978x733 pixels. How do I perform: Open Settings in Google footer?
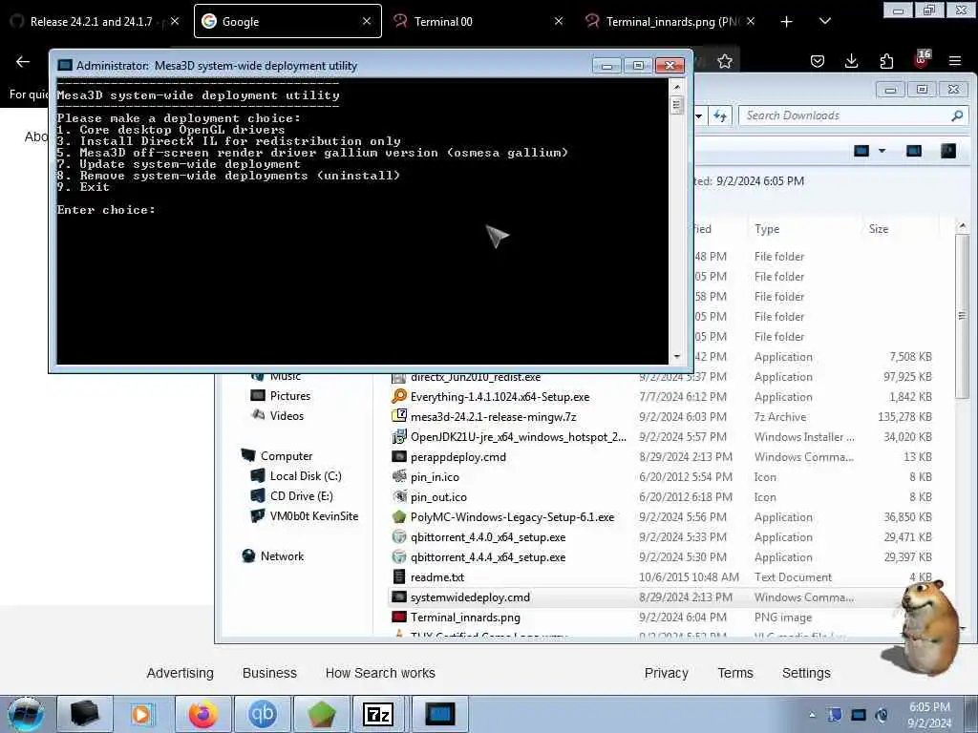tap(806, 673)
